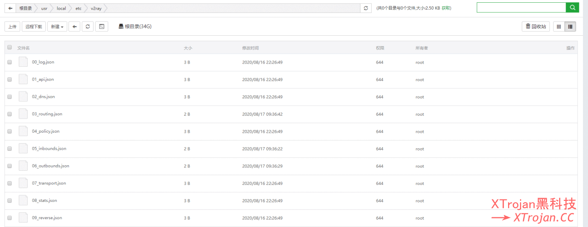Tick the select-all checkbox in the header
588x227 pixels.
tap(10, 47)
